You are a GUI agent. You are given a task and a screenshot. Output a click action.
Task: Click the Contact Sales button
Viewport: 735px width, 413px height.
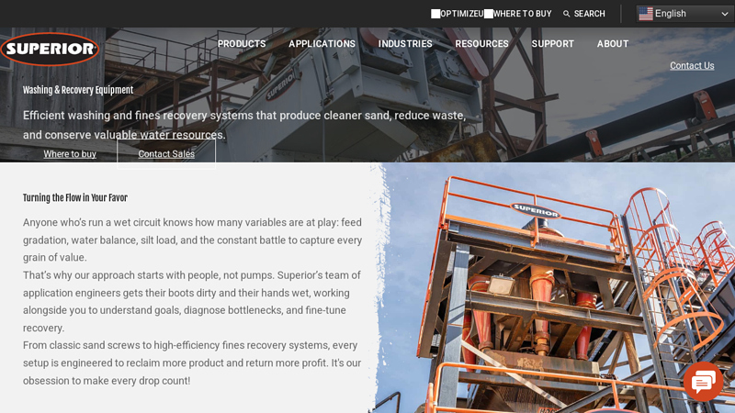tap(166, 153)
